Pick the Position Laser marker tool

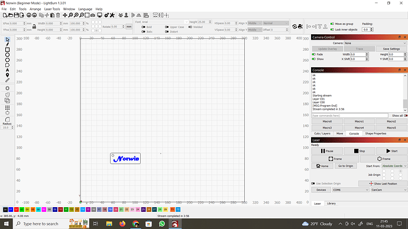(x=7, y=75)
